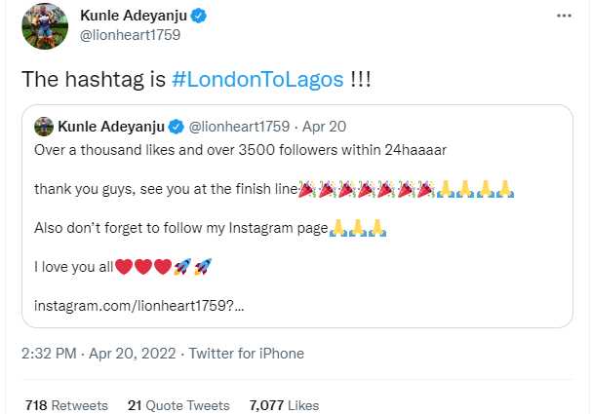Click the @lionheart1759 handle under the main author name
Viewport: 592px width, 414px height.
(x=127, y=37)
